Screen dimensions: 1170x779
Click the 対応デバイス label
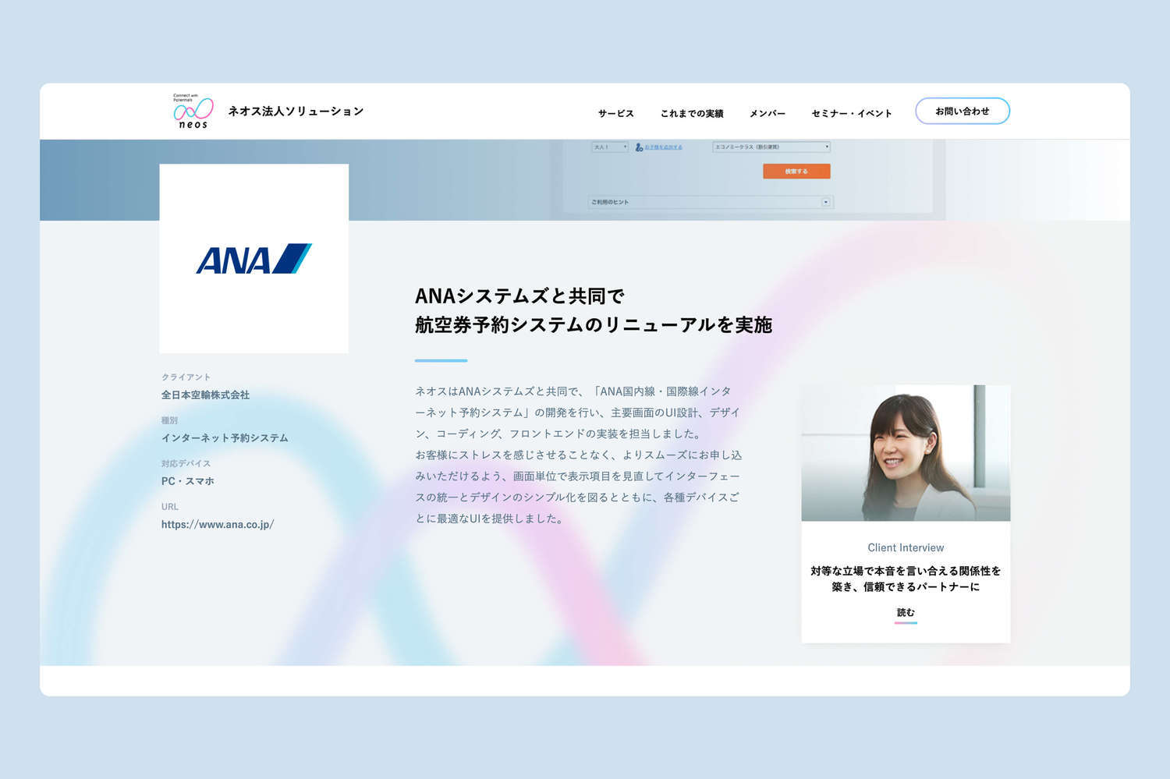[x=186, y=463]
